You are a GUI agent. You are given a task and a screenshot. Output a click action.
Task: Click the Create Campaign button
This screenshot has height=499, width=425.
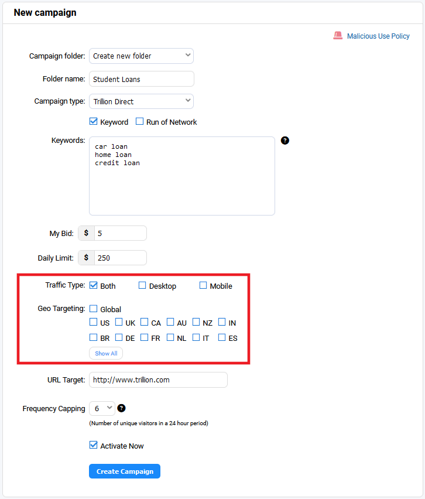tap(125, 471)
